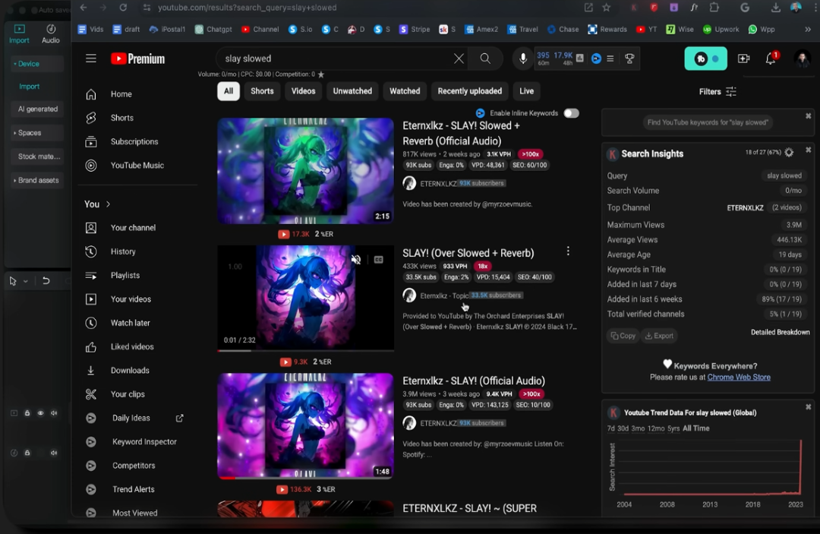Select the 30d trend range

tap(623, 428)
